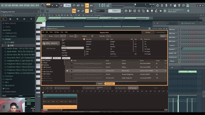Open the help question mark icon

coord(170,5)
